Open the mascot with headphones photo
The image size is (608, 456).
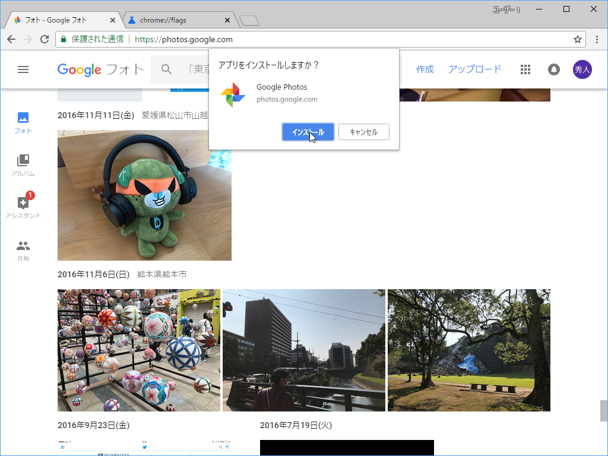click(144, 195)
